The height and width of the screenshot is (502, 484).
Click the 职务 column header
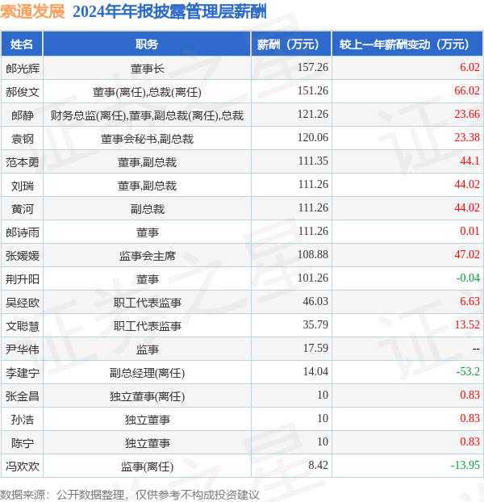coord(147,44)
